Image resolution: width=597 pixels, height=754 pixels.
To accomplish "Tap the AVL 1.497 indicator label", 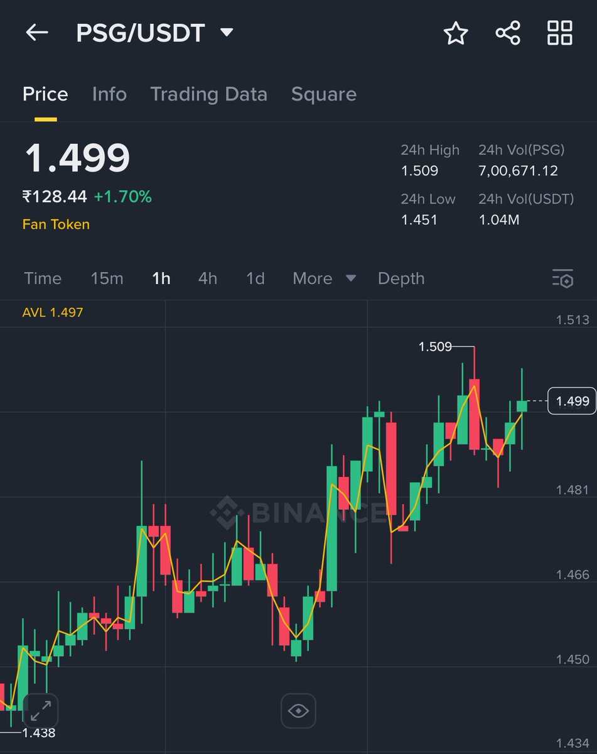I will [53, 312].
